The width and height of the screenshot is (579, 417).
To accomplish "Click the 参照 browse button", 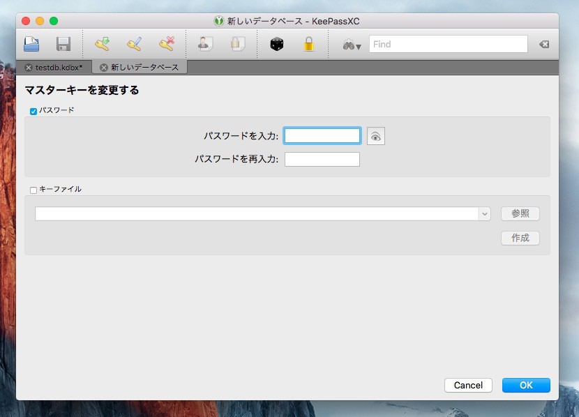I will click(520, 213).
